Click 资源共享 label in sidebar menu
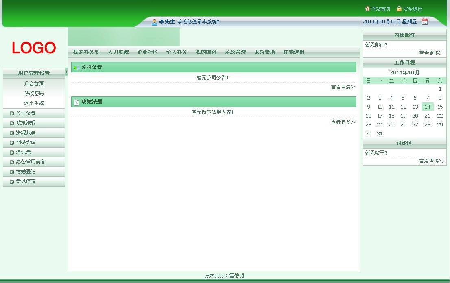The height and width of the screenshot is (283, 450). tap(26, 133)
